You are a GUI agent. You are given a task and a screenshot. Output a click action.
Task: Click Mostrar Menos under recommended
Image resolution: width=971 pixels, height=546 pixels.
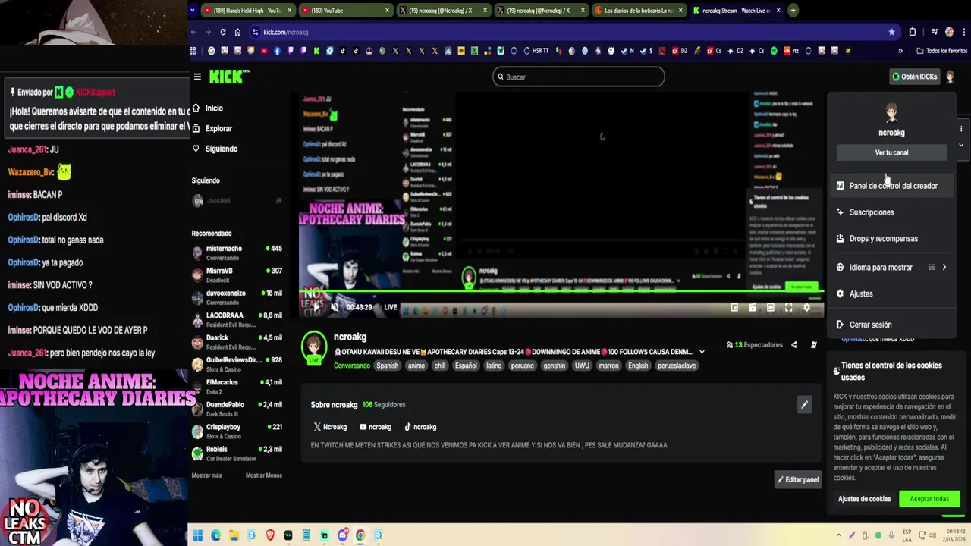click(264, 475)
